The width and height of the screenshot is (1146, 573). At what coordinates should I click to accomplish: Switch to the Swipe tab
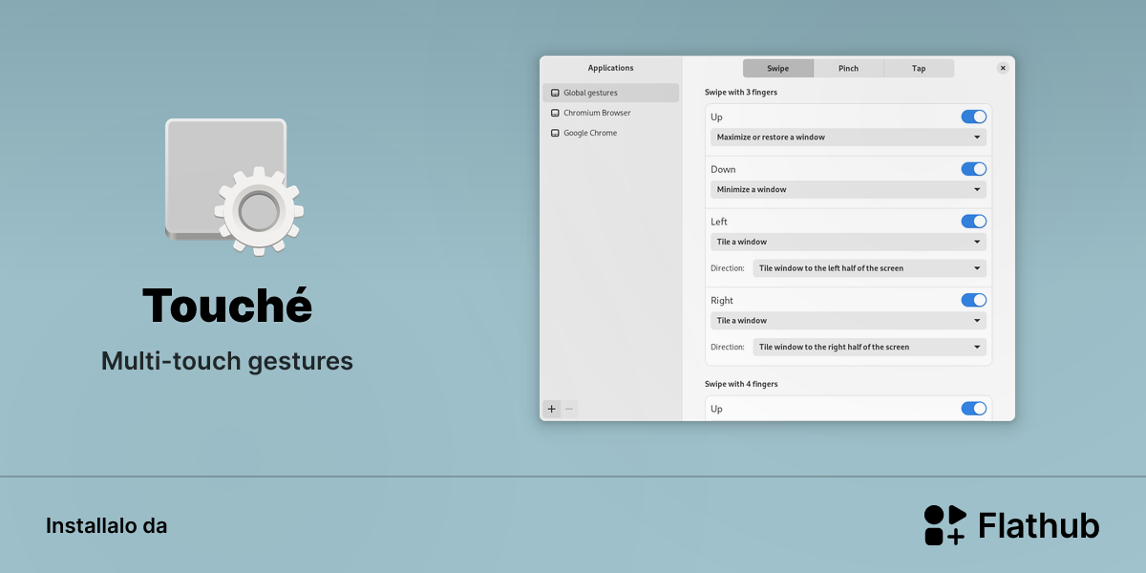pyautogui.click(x=778, y=69)
